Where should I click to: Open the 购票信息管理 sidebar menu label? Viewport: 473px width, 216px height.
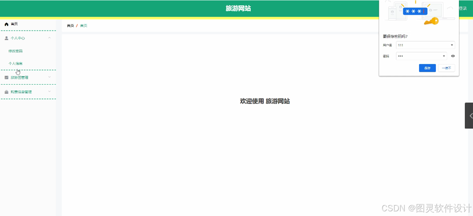[x=21, y=92]
